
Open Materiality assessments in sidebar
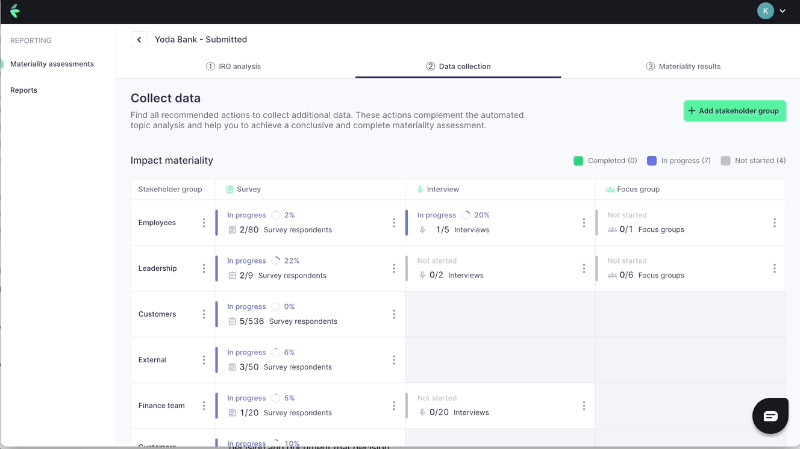click(x=52, y=64)
